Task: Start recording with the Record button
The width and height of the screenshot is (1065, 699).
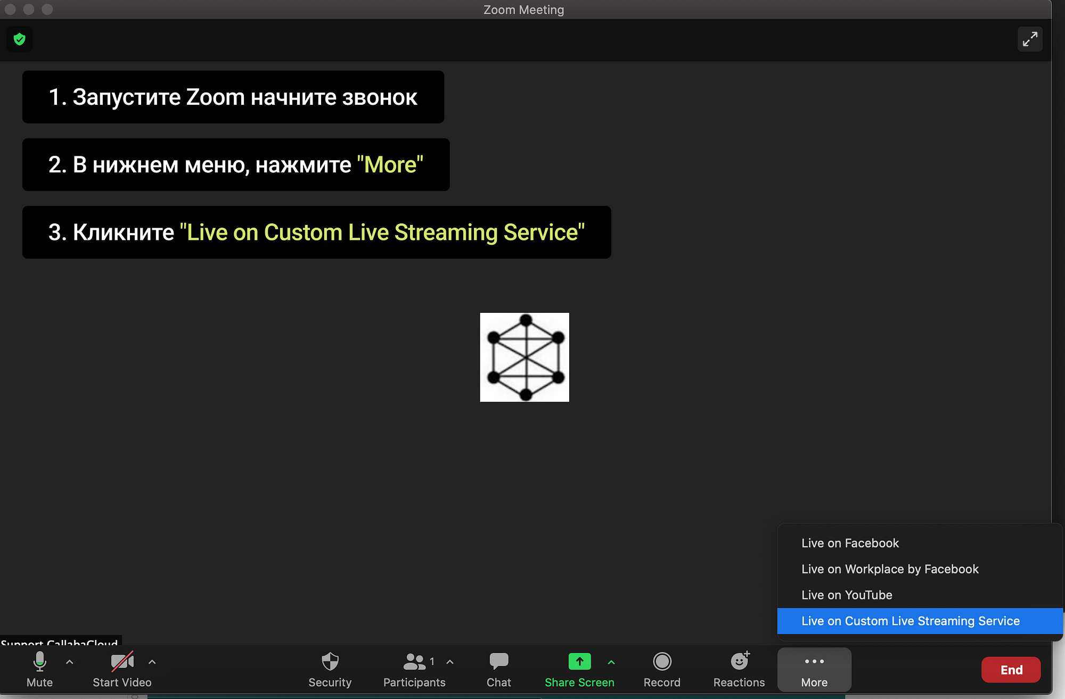Action: (662, 670)
